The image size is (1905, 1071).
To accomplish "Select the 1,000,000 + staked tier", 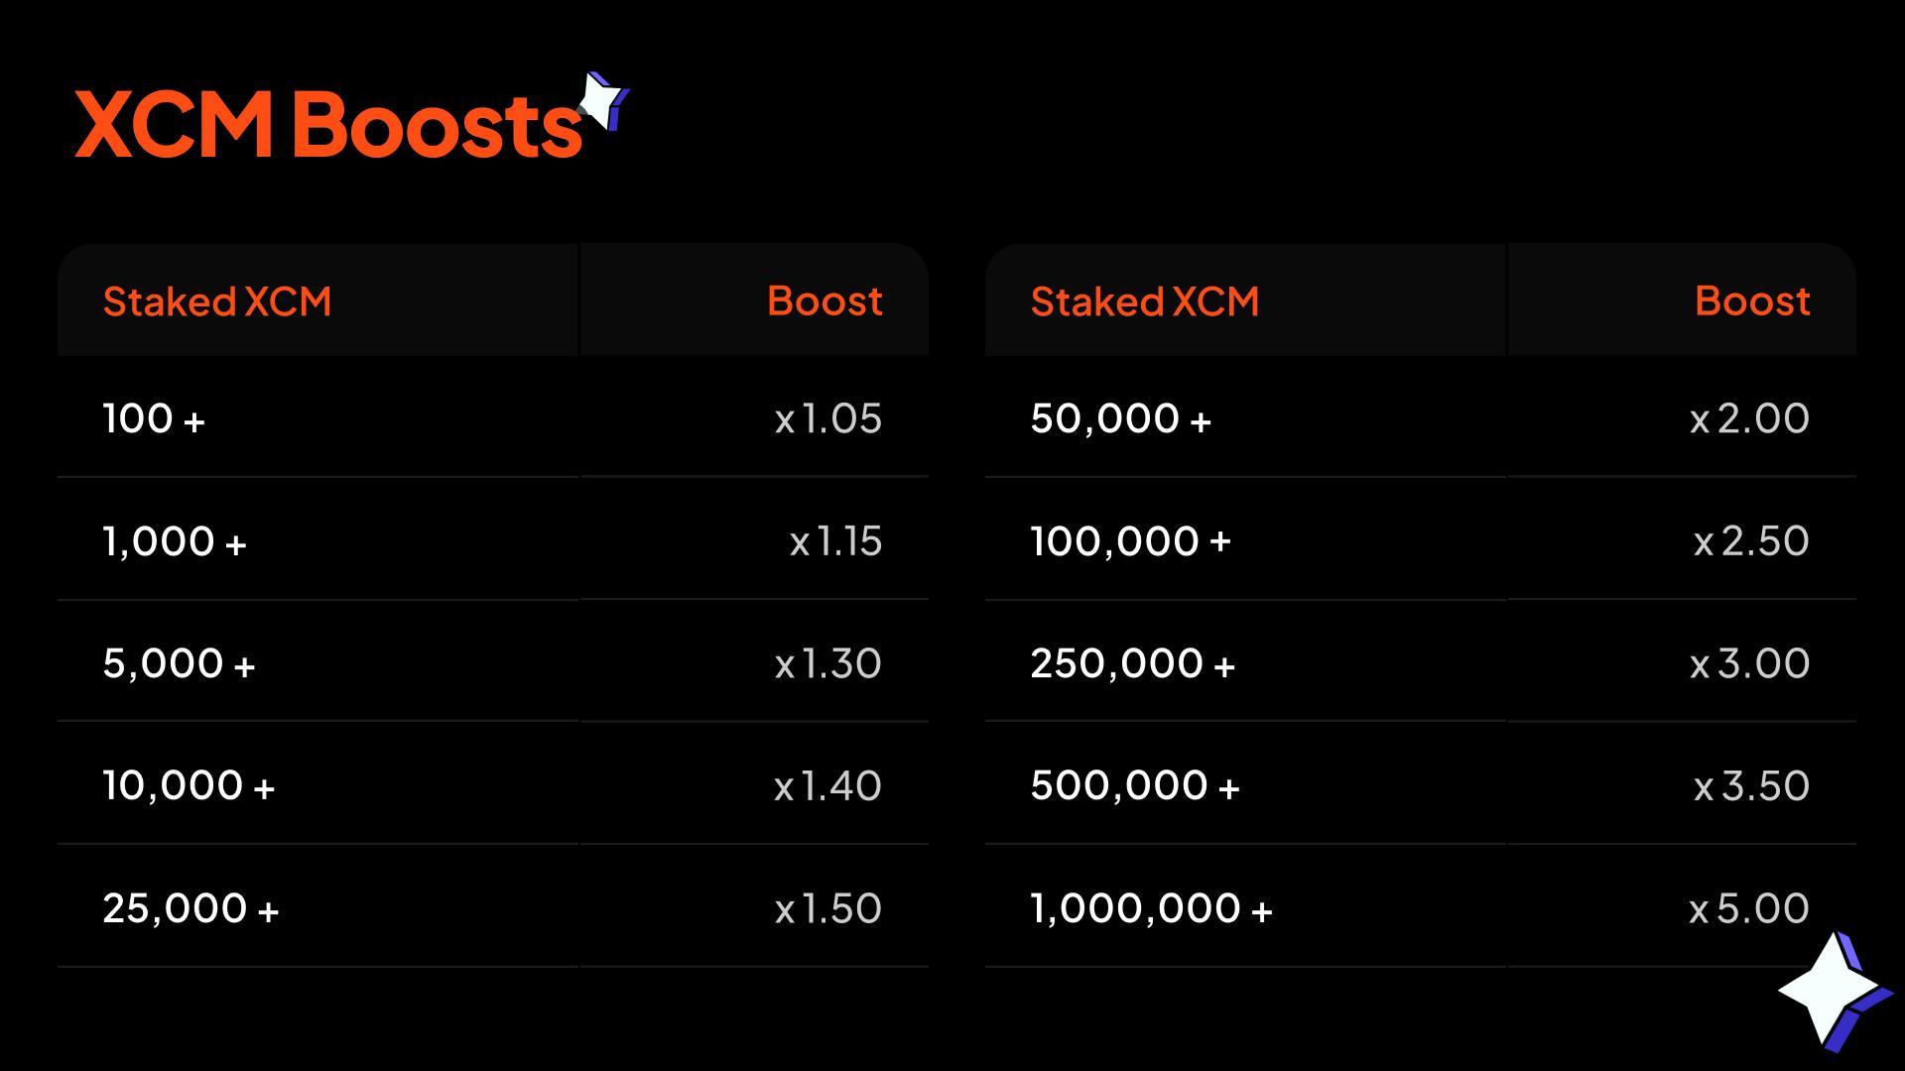I will (x=1151, y=908).
